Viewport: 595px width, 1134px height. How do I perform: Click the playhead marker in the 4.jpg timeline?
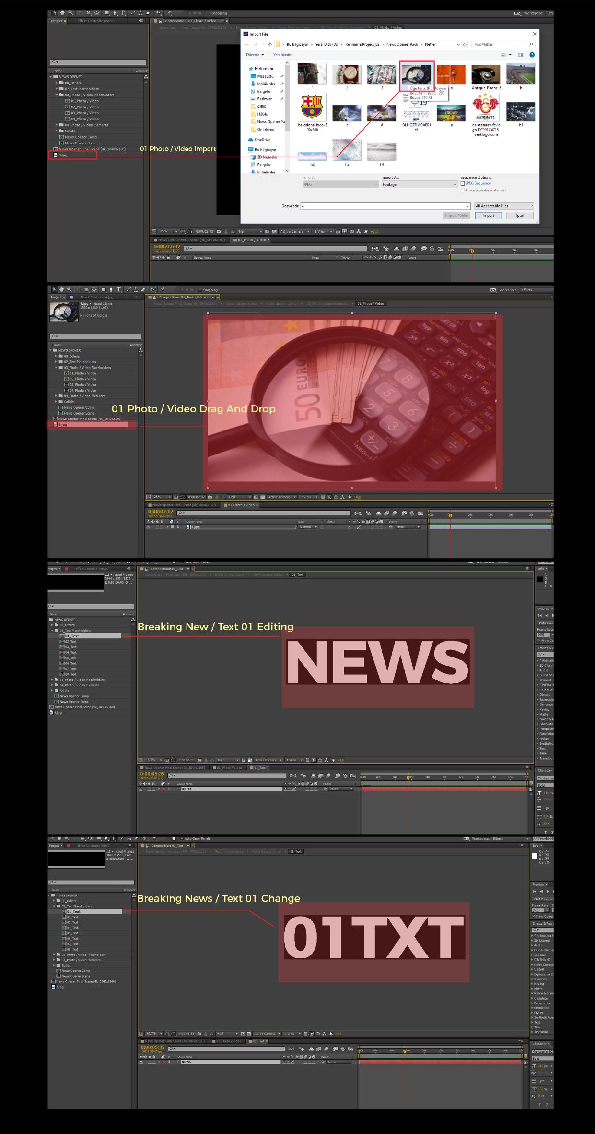(x=450, y=515)
